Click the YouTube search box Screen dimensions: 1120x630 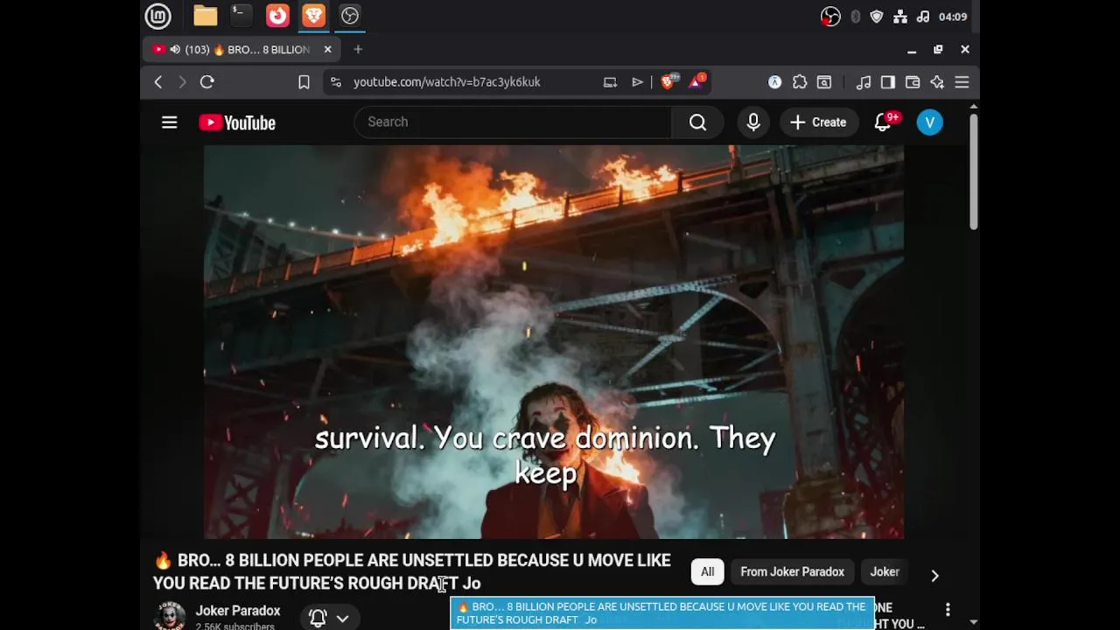513,122
